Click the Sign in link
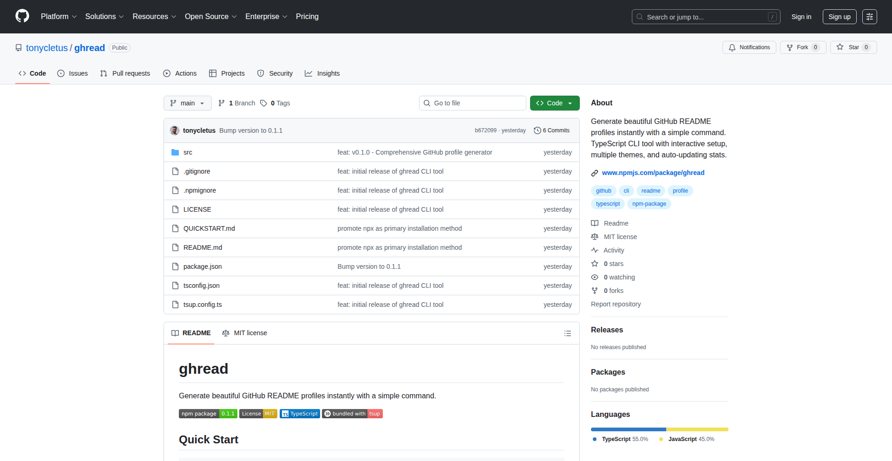The height and width of the screenshot is (461, 892). (801, 17)
